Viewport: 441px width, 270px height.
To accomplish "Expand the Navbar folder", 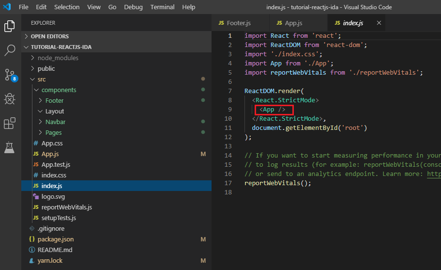I will (40, 122).
